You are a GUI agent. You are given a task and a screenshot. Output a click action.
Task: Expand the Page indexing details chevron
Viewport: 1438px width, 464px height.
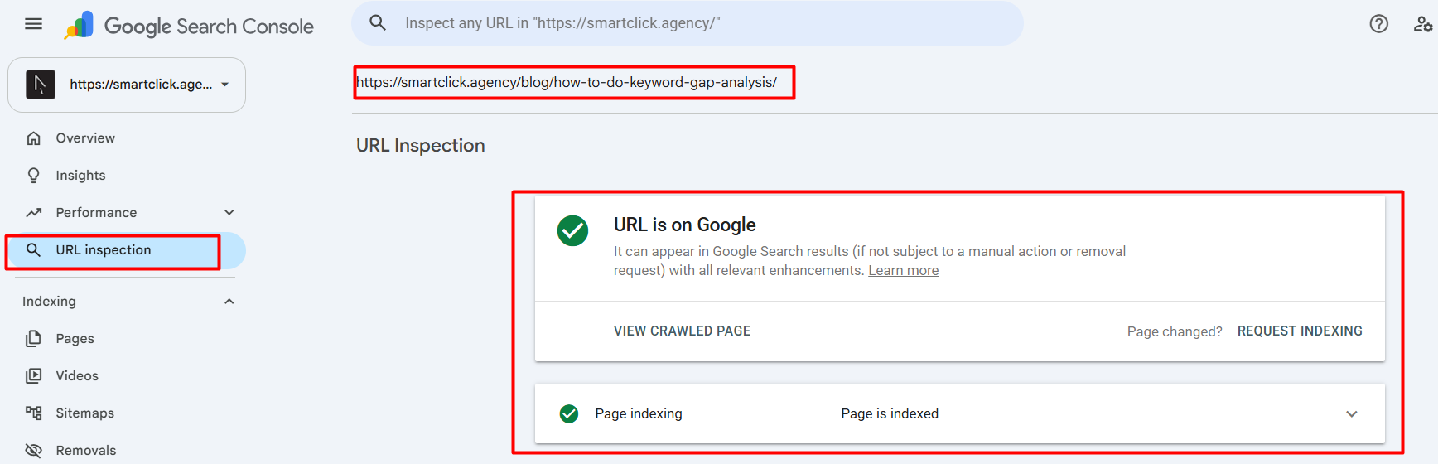point(1352,414)
